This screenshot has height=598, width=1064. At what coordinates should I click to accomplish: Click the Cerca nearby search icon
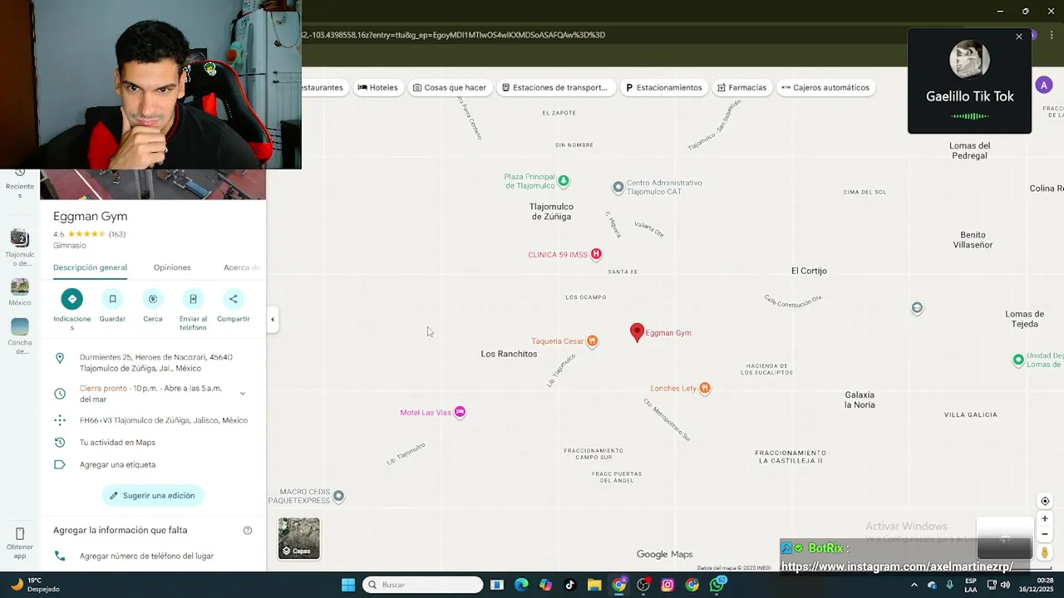pos(153,299)
